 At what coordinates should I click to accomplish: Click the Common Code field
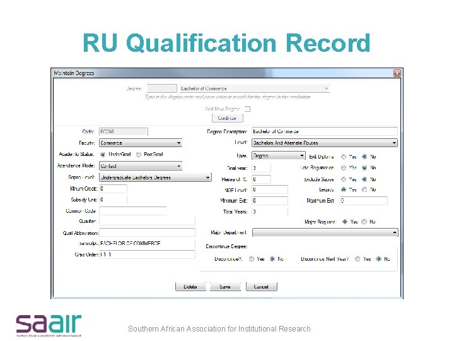coord(132,211)
